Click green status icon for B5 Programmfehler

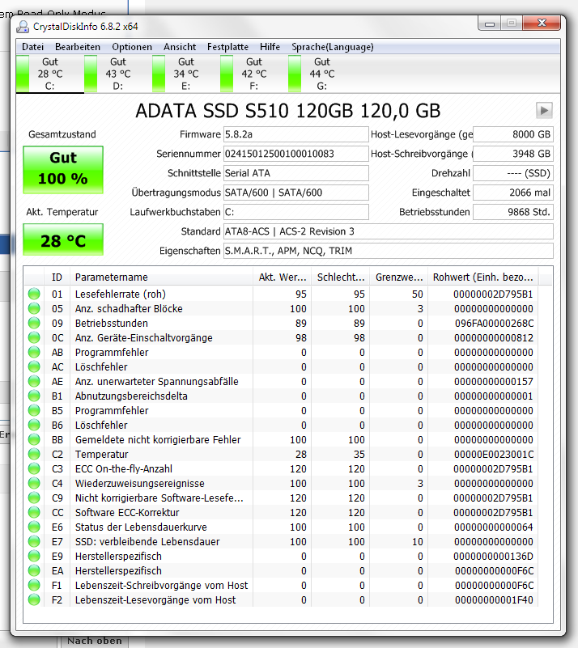[34, 410]
